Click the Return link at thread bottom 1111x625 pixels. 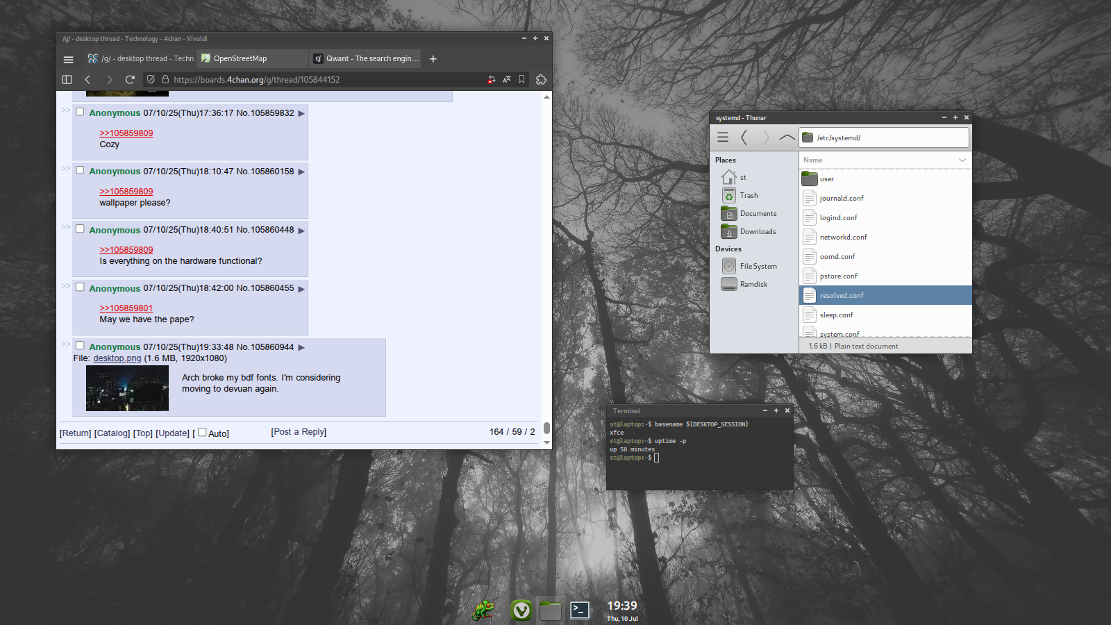click(75, 433)
